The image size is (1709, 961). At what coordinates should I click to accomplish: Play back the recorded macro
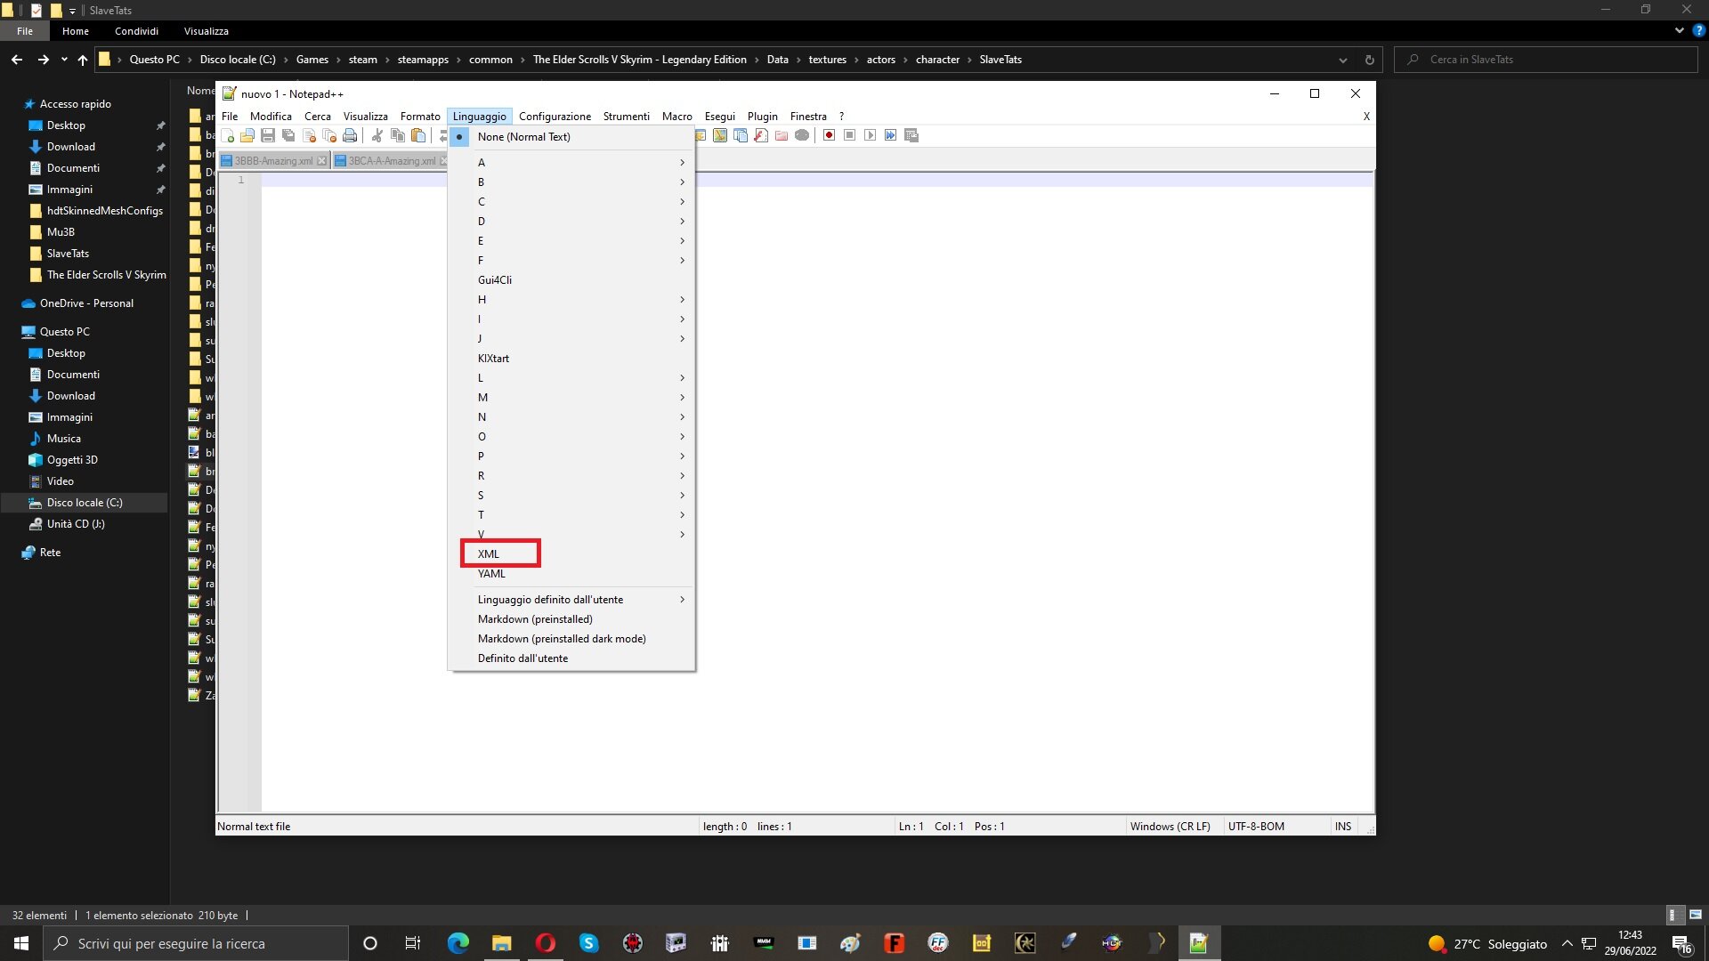point(870,135)
